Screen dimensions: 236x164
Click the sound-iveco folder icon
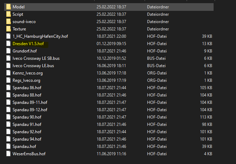point(8,21)
